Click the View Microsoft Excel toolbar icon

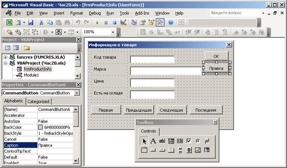point(9,22)
